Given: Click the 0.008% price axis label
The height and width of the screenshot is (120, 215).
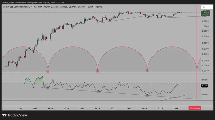Looking at the screenshot, I should [x=206, y=66].
